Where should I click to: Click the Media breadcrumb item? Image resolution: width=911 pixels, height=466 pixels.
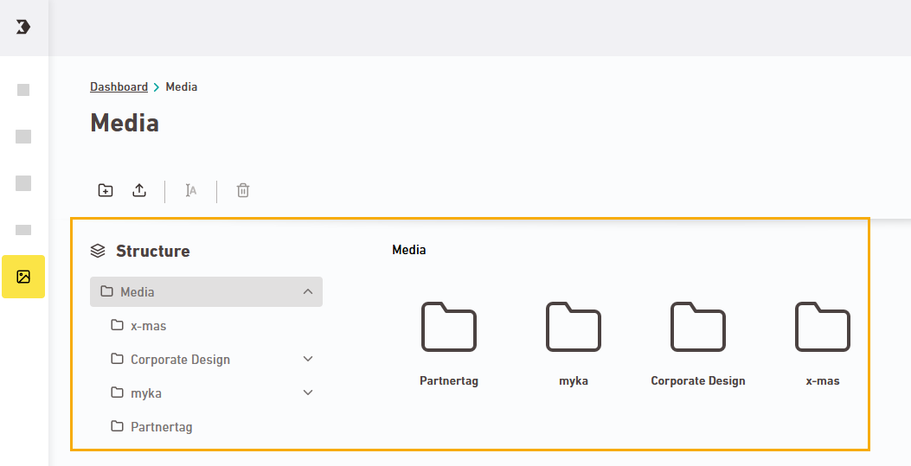tap(182, 87)
